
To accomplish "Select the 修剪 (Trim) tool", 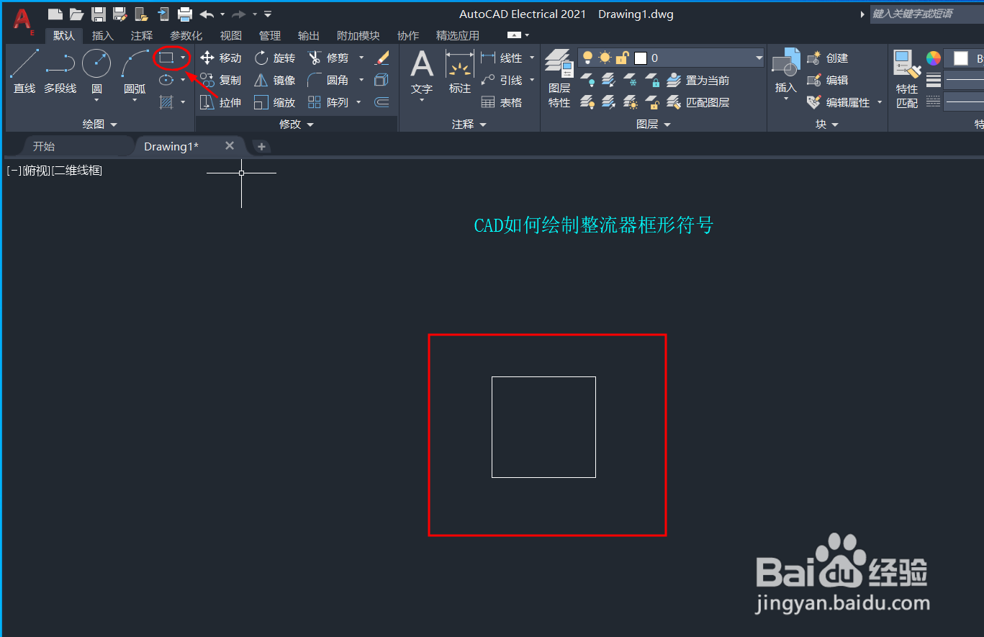I will point(333,58).
